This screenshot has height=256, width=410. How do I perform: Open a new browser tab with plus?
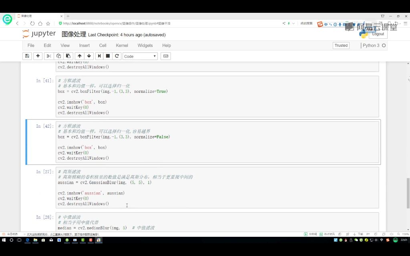point(68,16)
